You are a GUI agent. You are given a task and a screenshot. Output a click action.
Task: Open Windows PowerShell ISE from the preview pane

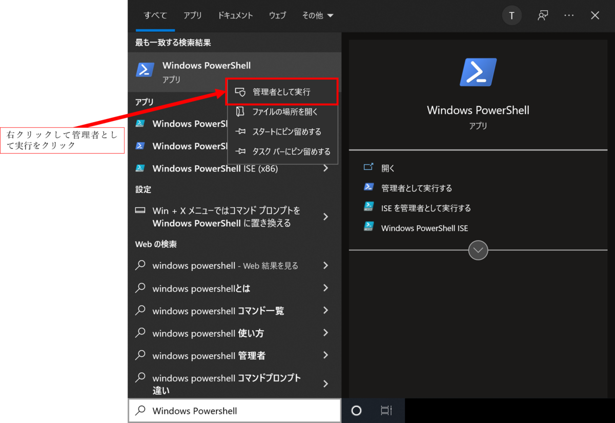424,228
